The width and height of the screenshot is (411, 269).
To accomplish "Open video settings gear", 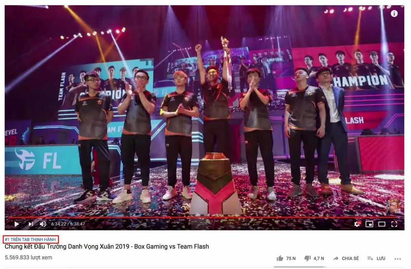I will [357, 224].
